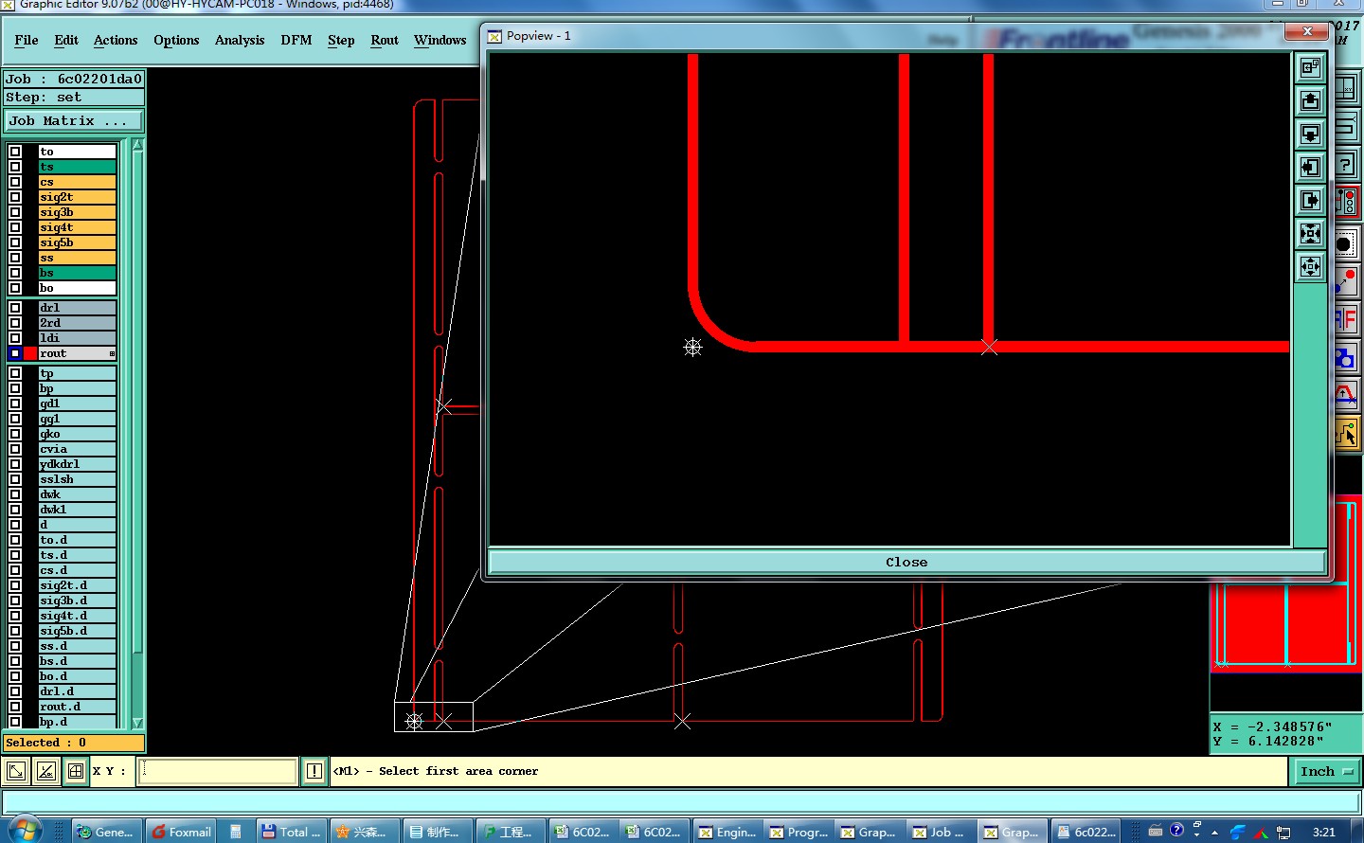Screen dimensions: 1364x843
Task: Open Foxmail from the taskbar
Action: tap(181, 832)
